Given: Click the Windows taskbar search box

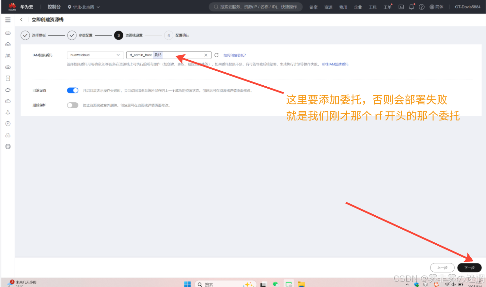Looking at the screenshot, I should pyautogui.click(x=226, y=284).
